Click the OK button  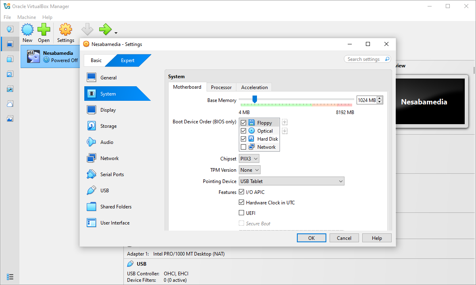pyautogui.click(x=311, y=238)
